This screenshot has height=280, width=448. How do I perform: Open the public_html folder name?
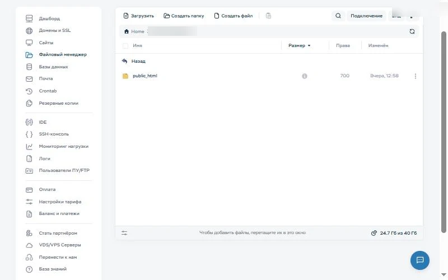[x=145, y=76]
